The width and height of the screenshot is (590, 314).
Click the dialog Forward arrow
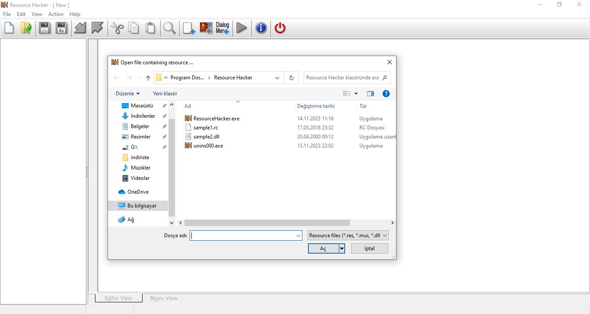point(129,78)
